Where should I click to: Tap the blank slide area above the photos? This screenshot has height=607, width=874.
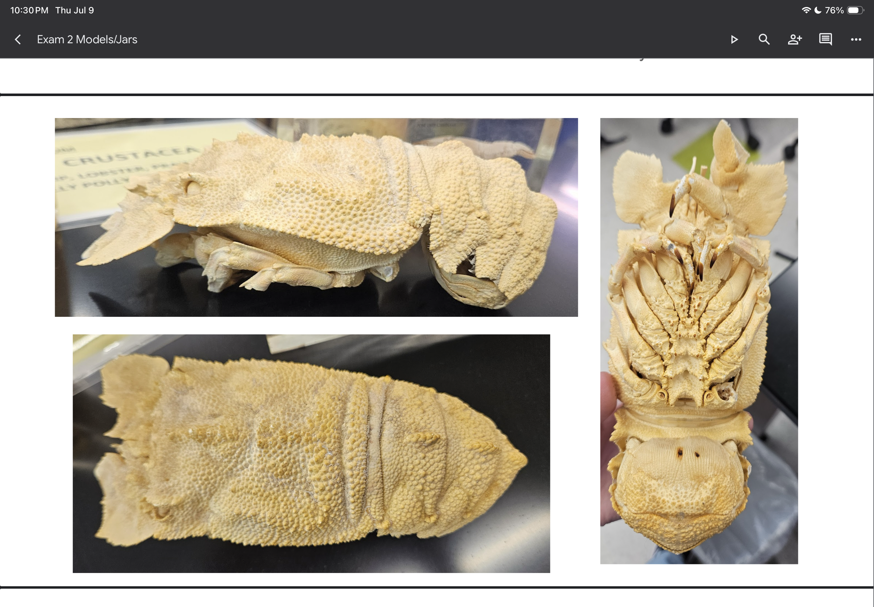[x=437, y=76]
